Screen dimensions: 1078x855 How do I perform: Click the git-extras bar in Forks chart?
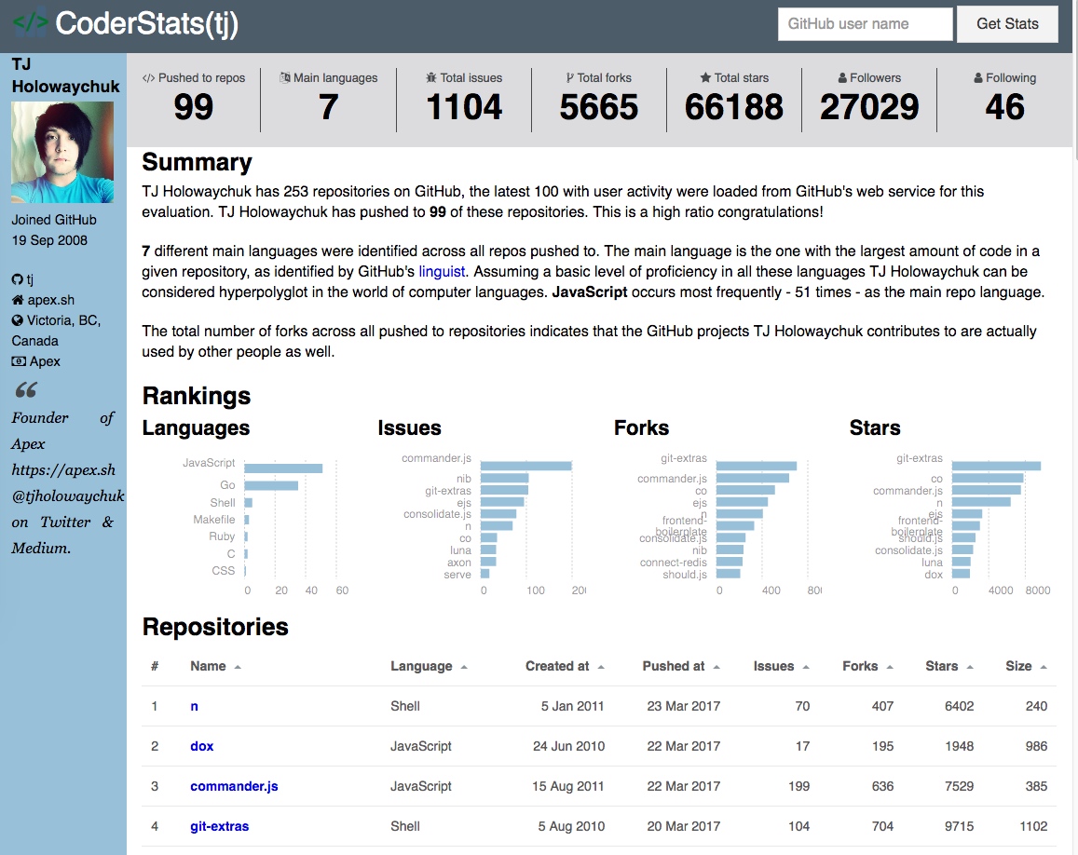[757, 466]
